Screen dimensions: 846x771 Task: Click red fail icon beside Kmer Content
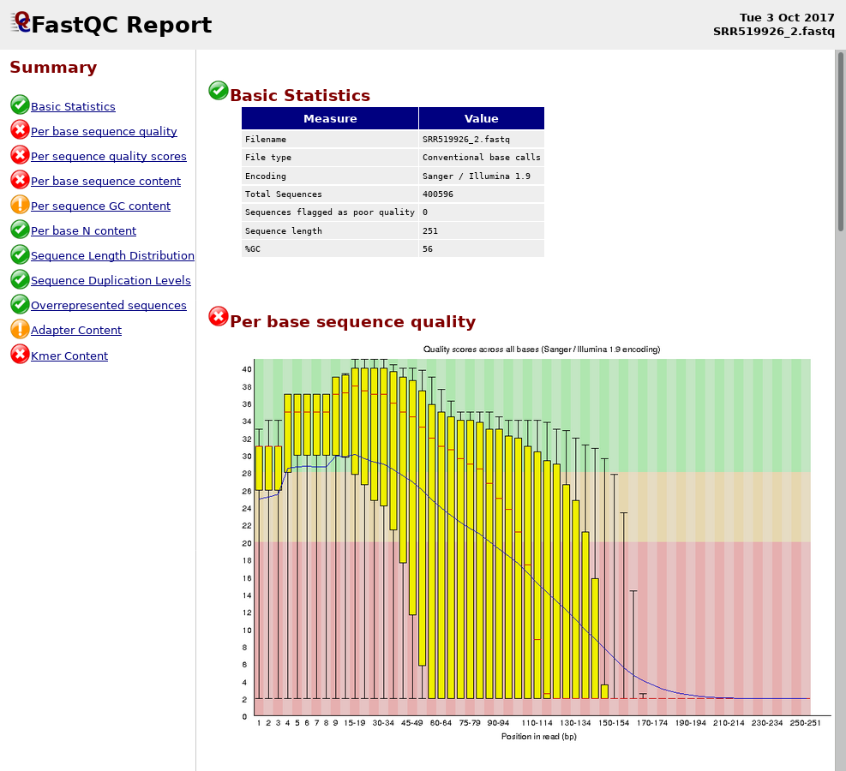20,355
